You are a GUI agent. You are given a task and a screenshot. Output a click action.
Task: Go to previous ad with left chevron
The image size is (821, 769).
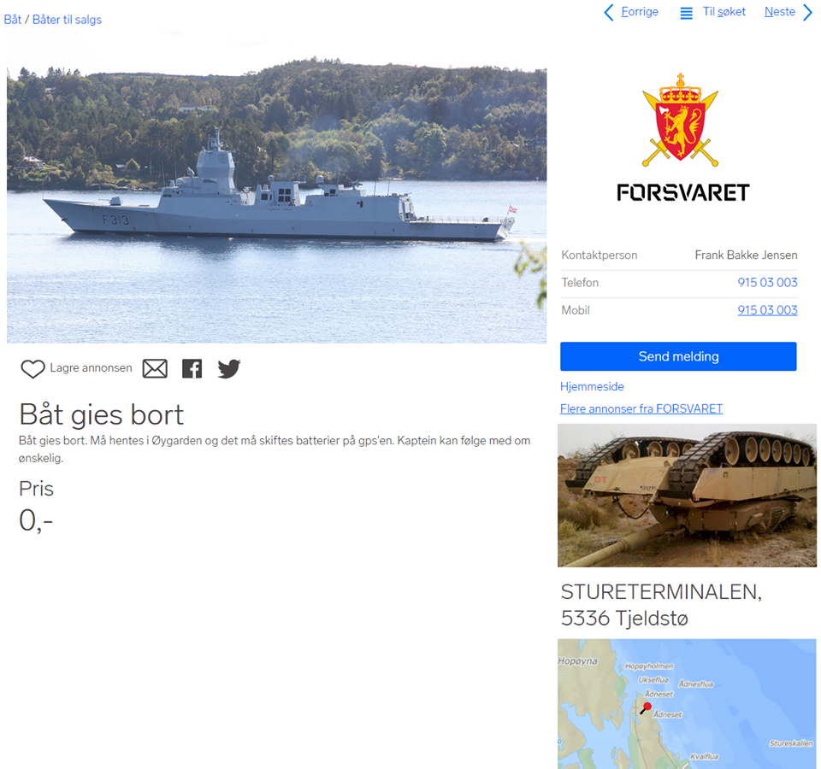pos(608,12)
